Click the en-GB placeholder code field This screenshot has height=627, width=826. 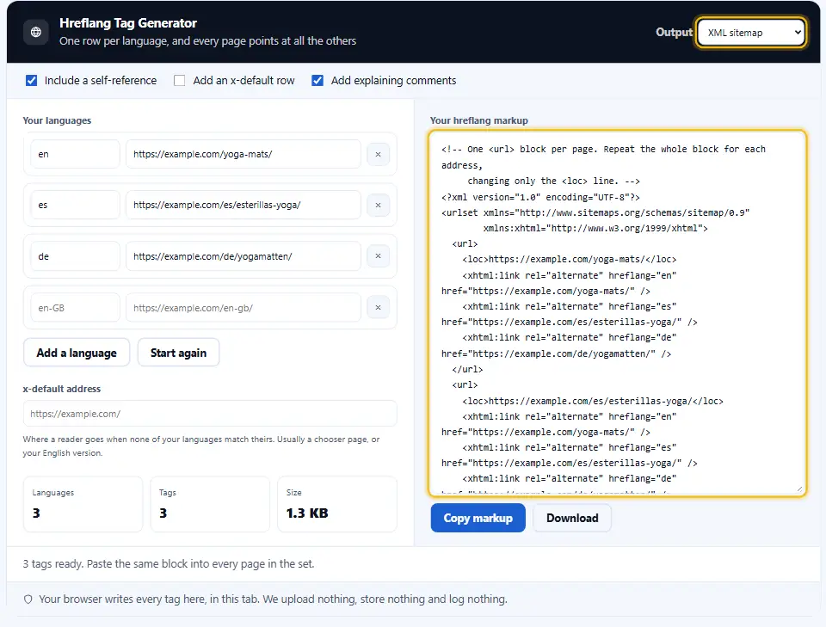pyautogui.click(x=75, y=307)
